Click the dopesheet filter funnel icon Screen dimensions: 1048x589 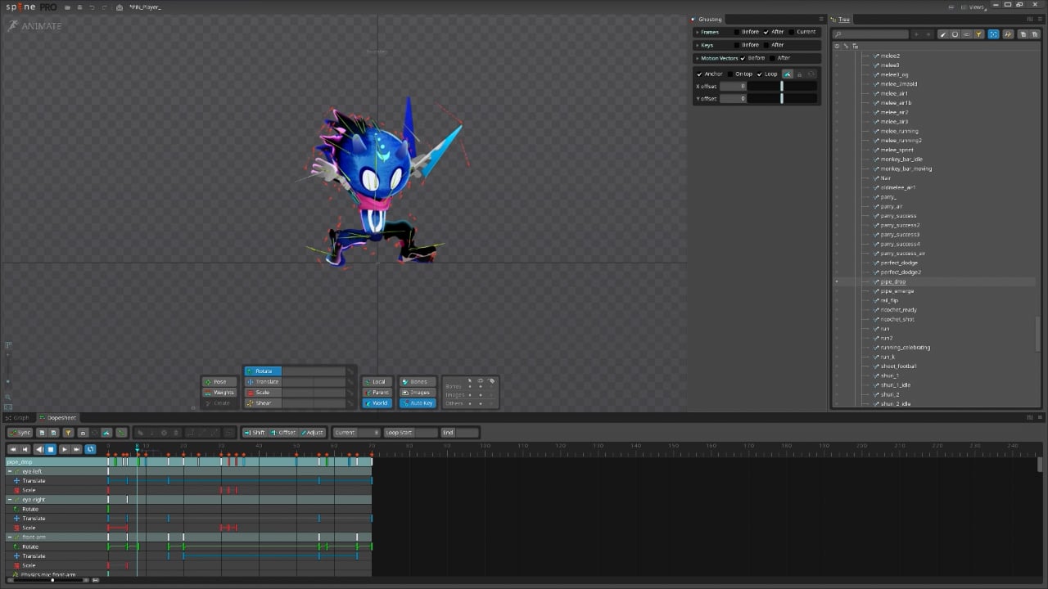click(x=68, y=433)
